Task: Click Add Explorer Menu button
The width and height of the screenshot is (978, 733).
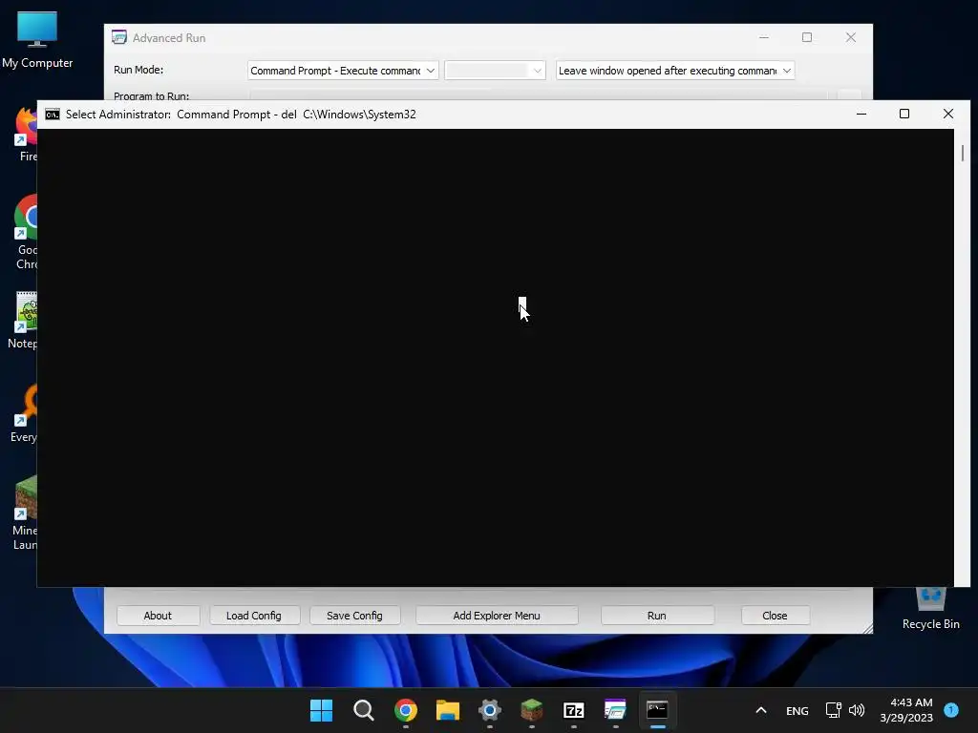Action: point(497,616)
